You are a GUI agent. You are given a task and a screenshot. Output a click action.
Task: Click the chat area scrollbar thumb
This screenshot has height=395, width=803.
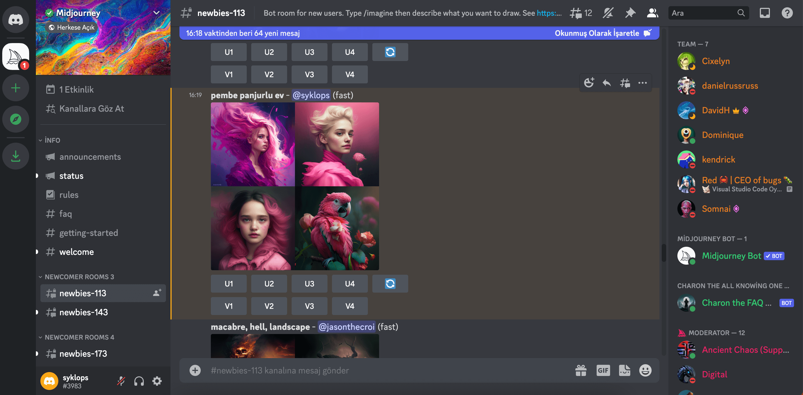664,253
